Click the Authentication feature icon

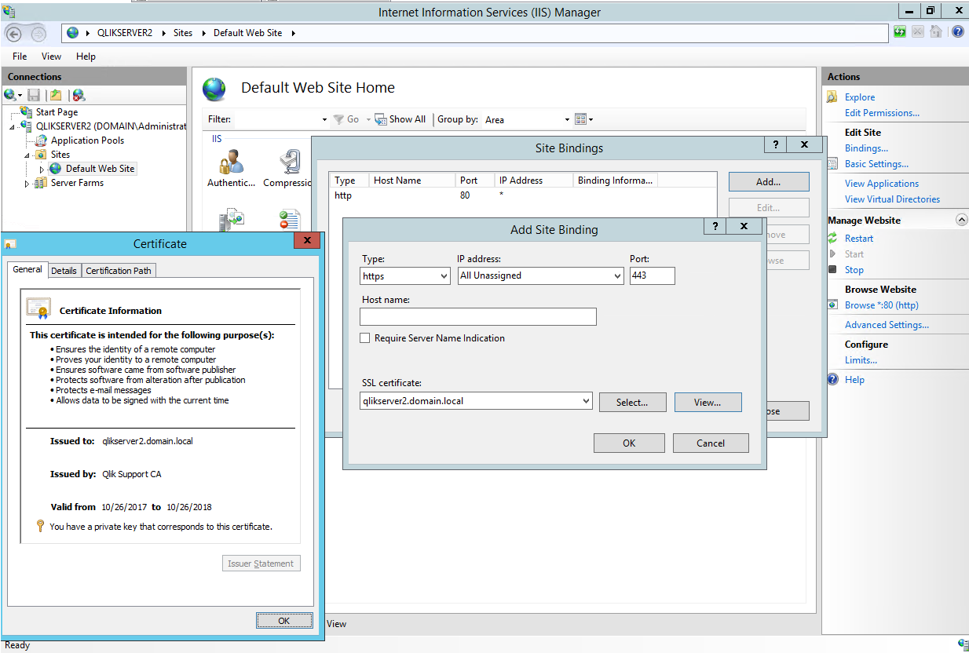pos(231,163)
